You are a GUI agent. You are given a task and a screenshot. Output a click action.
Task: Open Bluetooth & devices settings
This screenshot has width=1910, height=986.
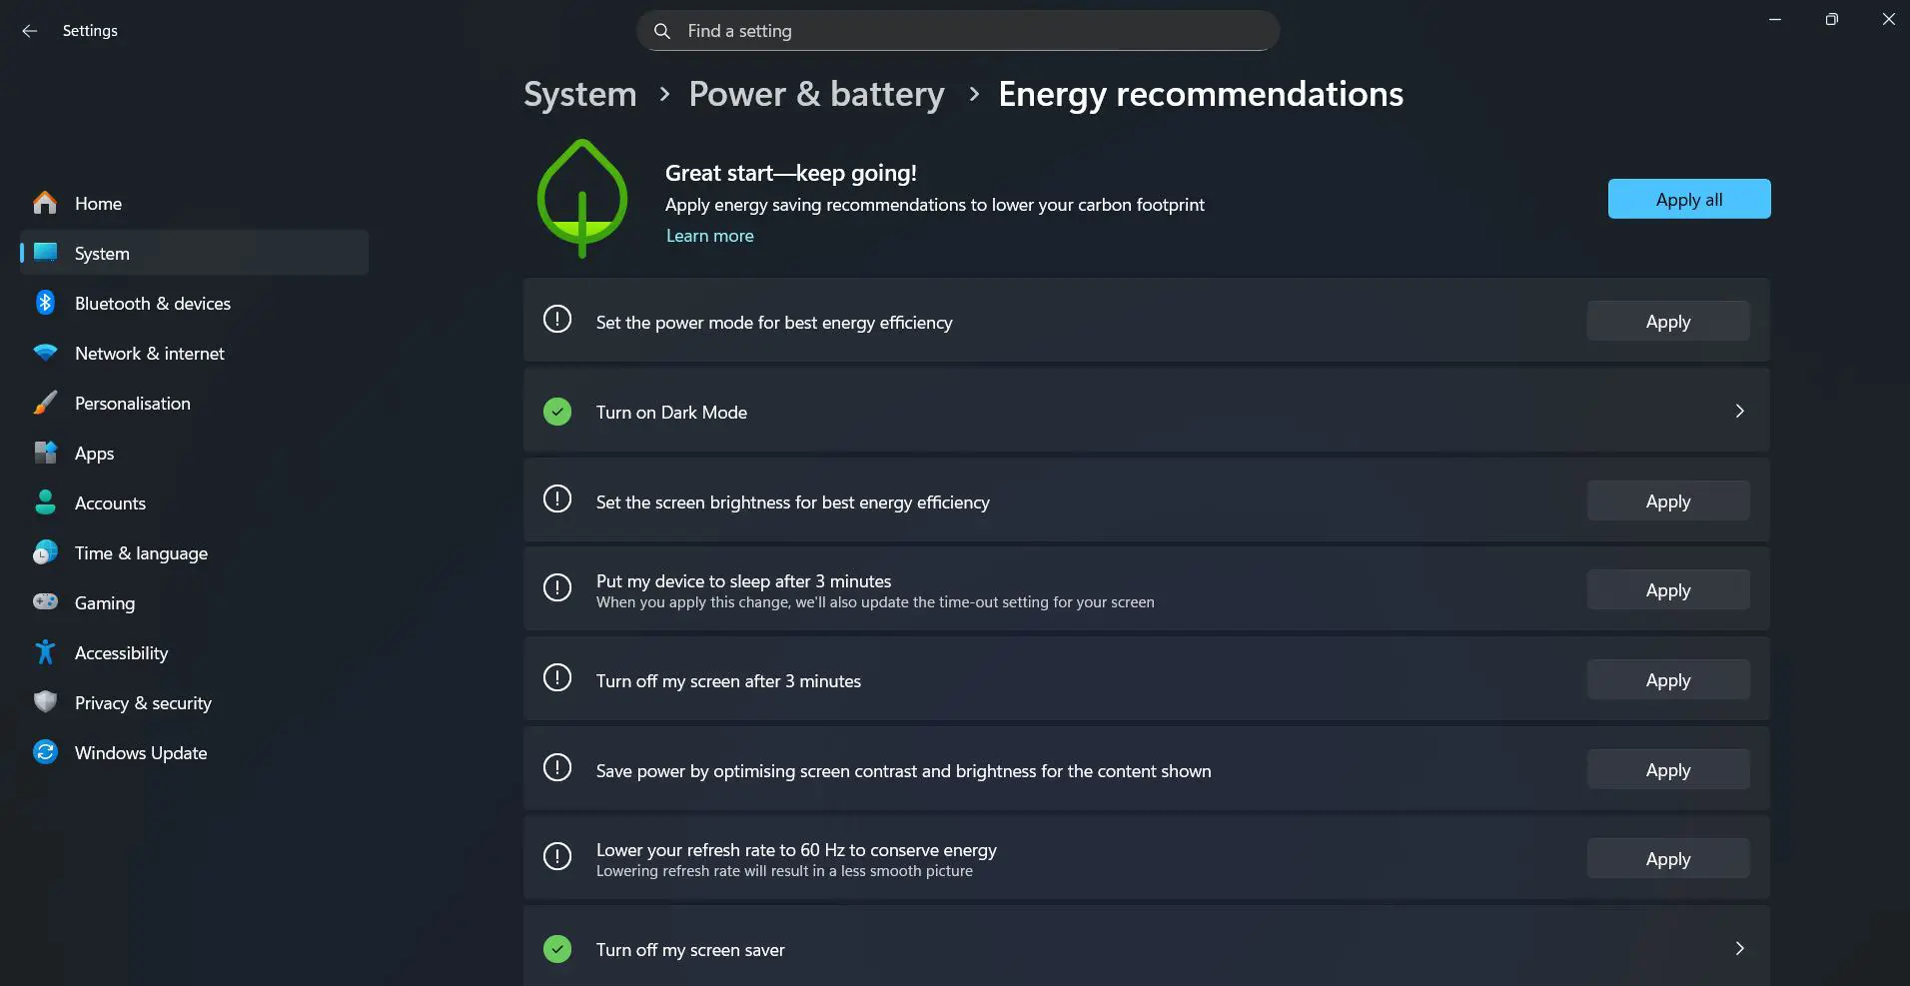click(46, 303)
